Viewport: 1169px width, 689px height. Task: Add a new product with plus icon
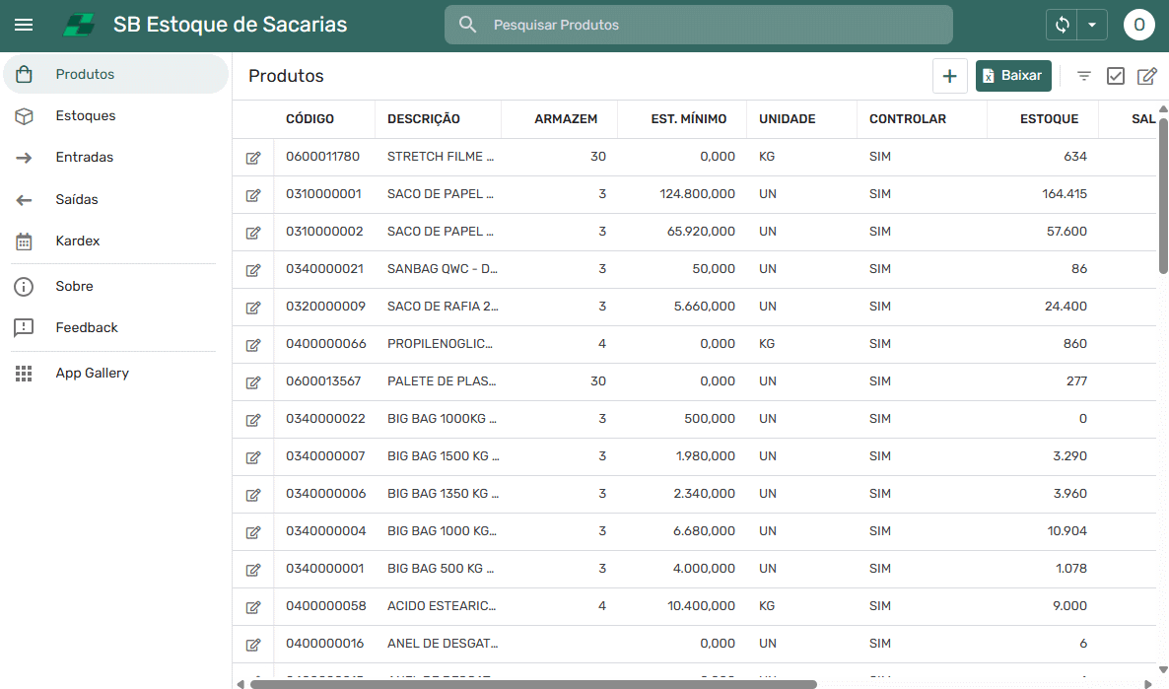(x=949, y=76)
